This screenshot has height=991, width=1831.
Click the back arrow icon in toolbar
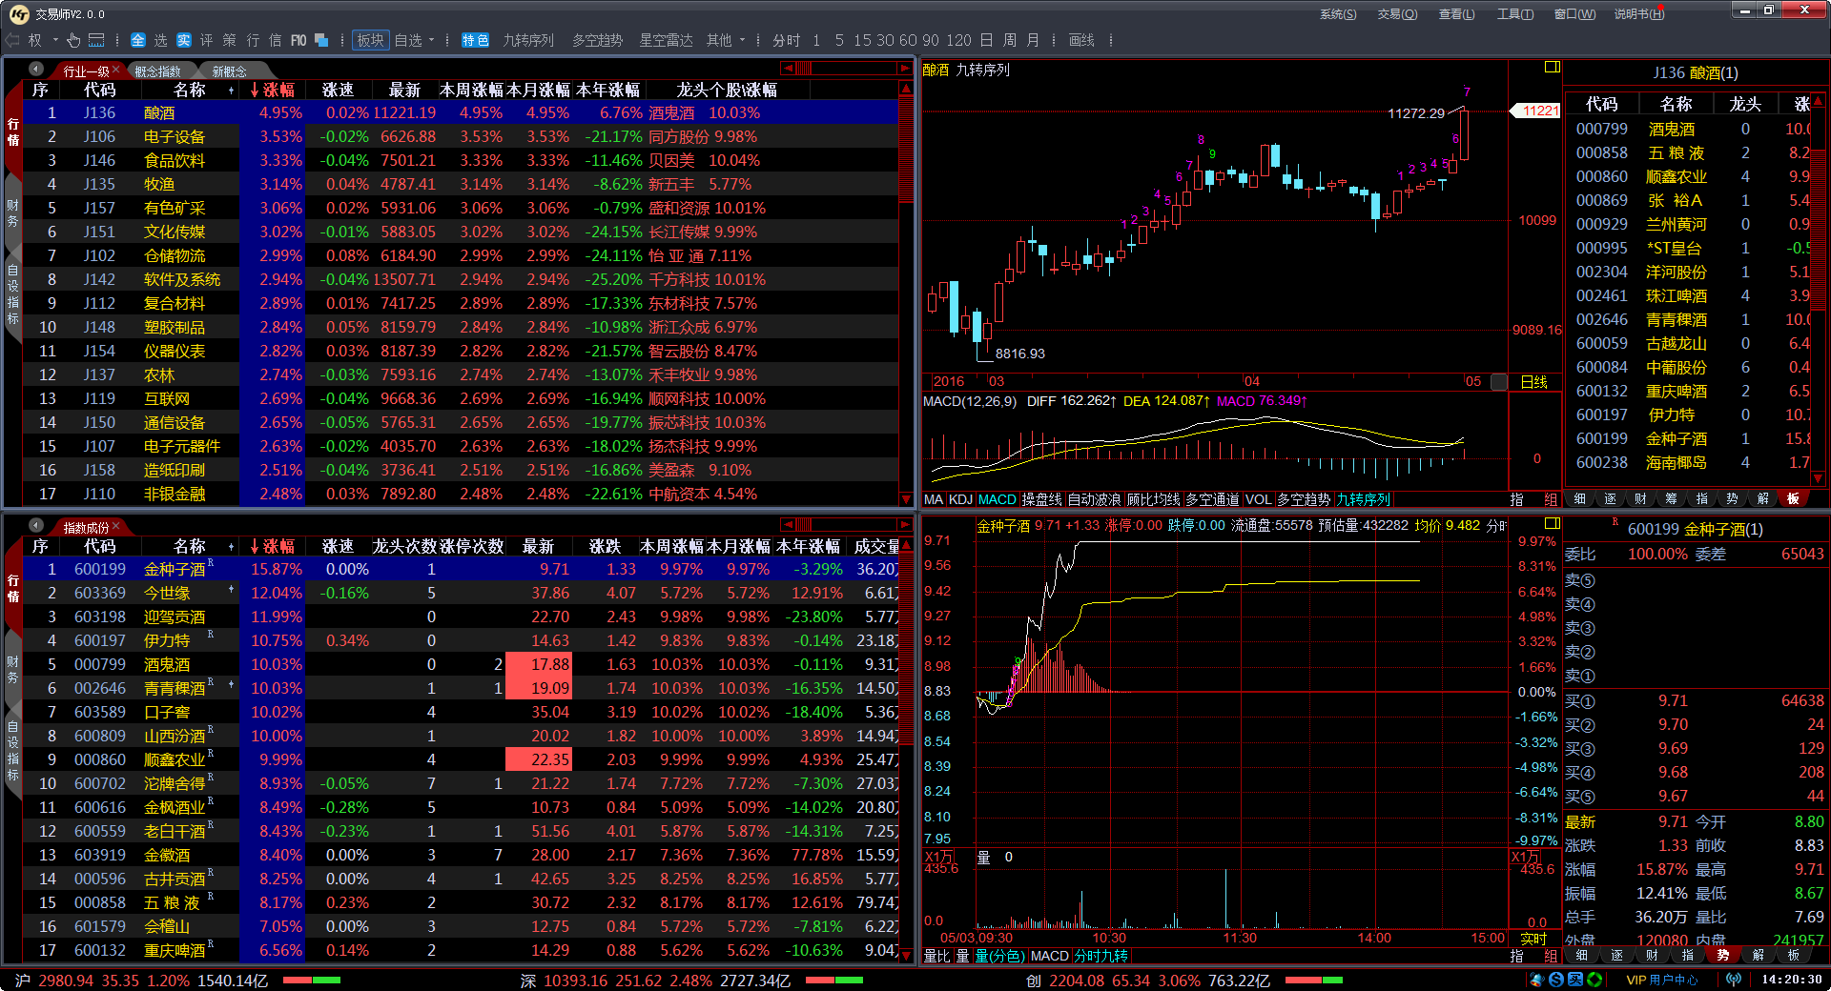pyautogui.click(x=12, y=40)
